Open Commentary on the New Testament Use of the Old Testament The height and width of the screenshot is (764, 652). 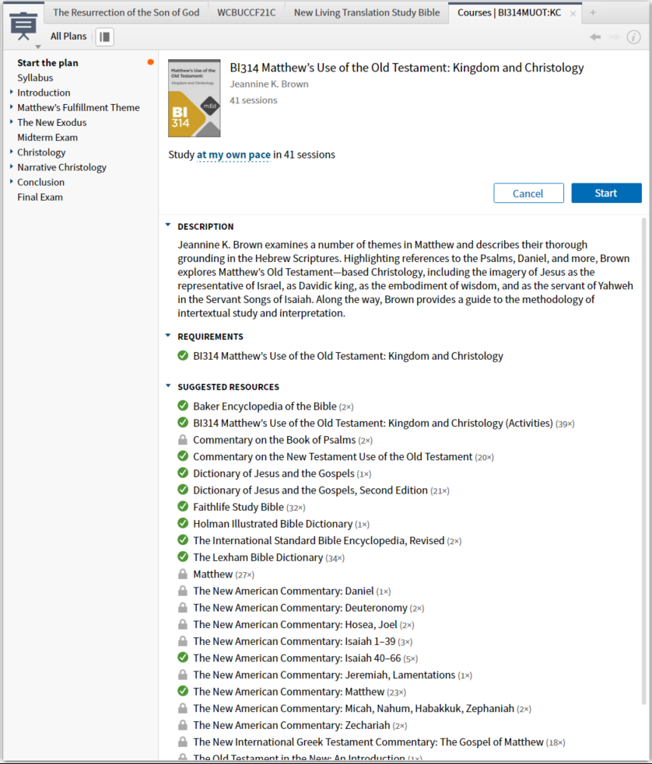coord(332,456)
